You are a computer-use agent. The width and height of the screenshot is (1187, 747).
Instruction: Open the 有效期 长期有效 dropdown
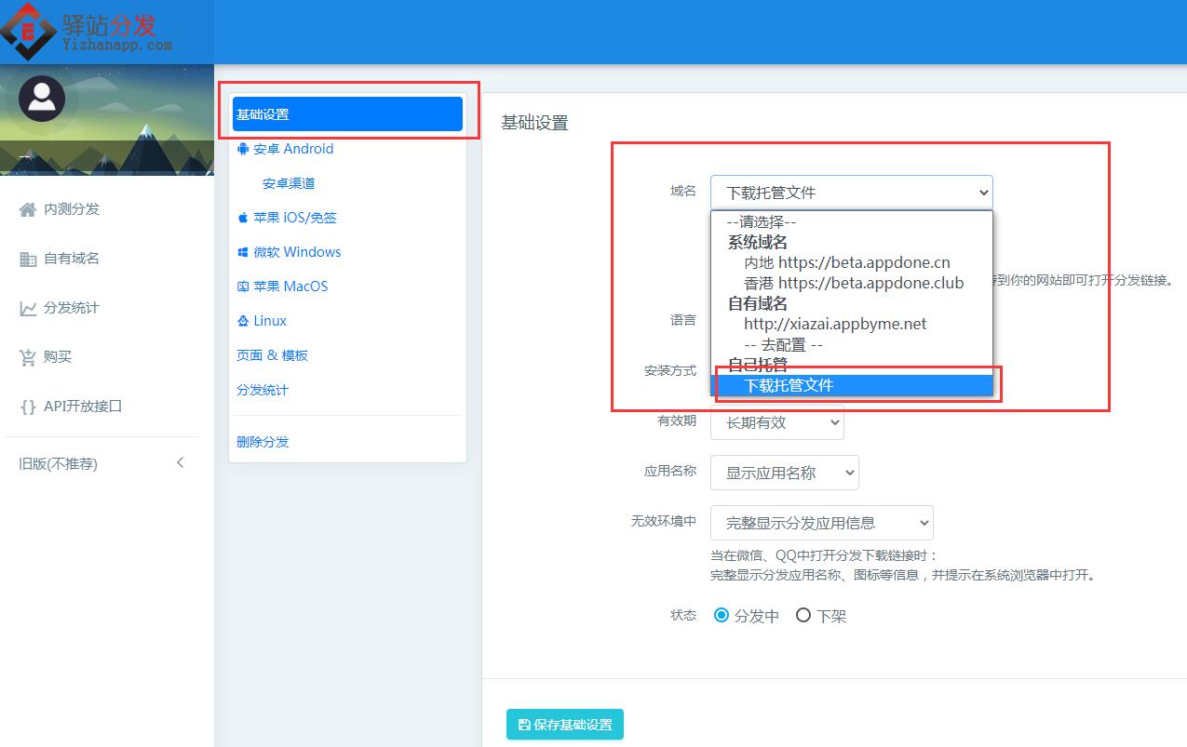pyautogui.click(x=777, y=422)
